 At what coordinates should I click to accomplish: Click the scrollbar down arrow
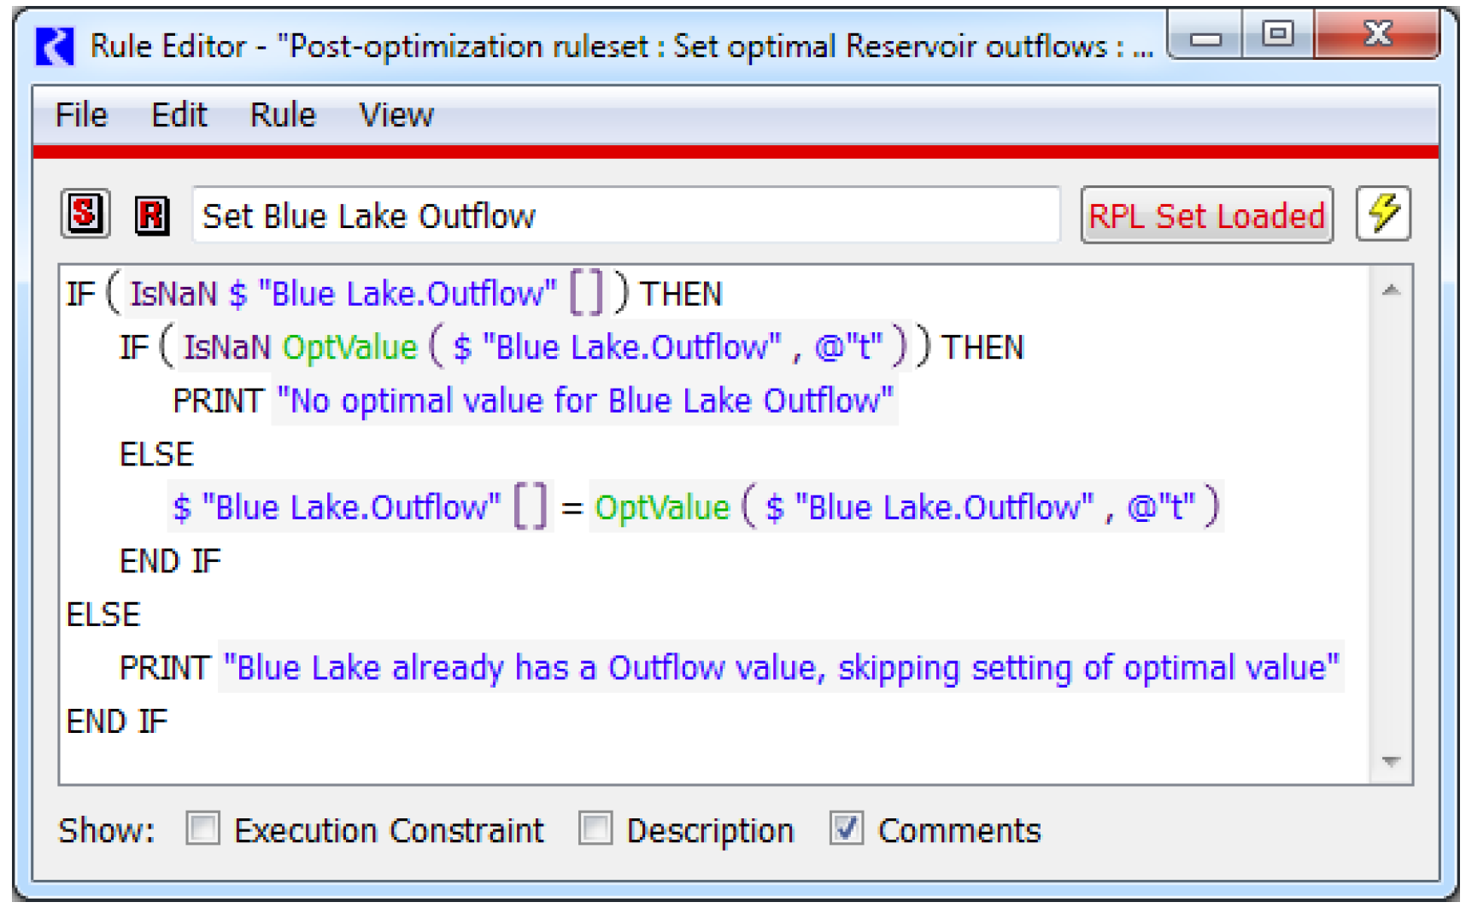click(x=1391, y=761)
